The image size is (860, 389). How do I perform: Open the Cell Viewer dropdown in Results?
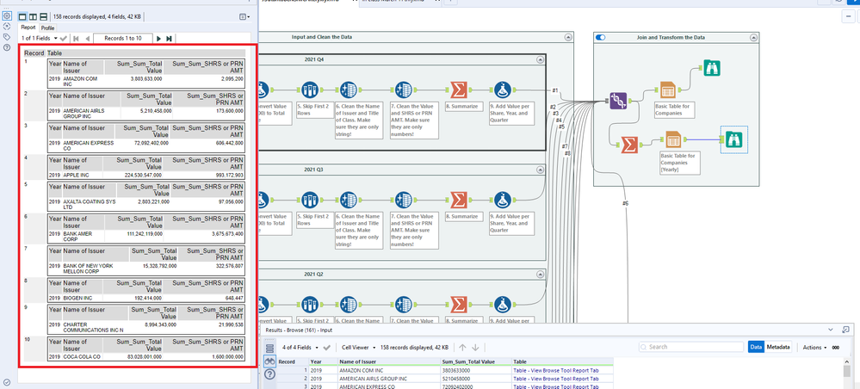coord(362,347)
